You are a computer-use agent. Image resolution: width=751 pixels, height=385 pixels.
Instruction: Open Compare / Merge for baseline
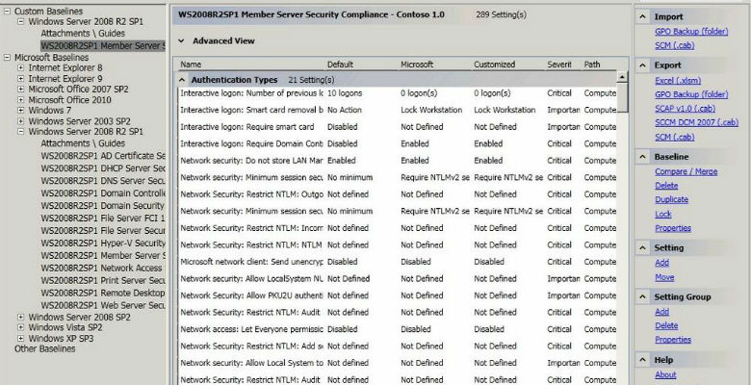tap(686, 171)
